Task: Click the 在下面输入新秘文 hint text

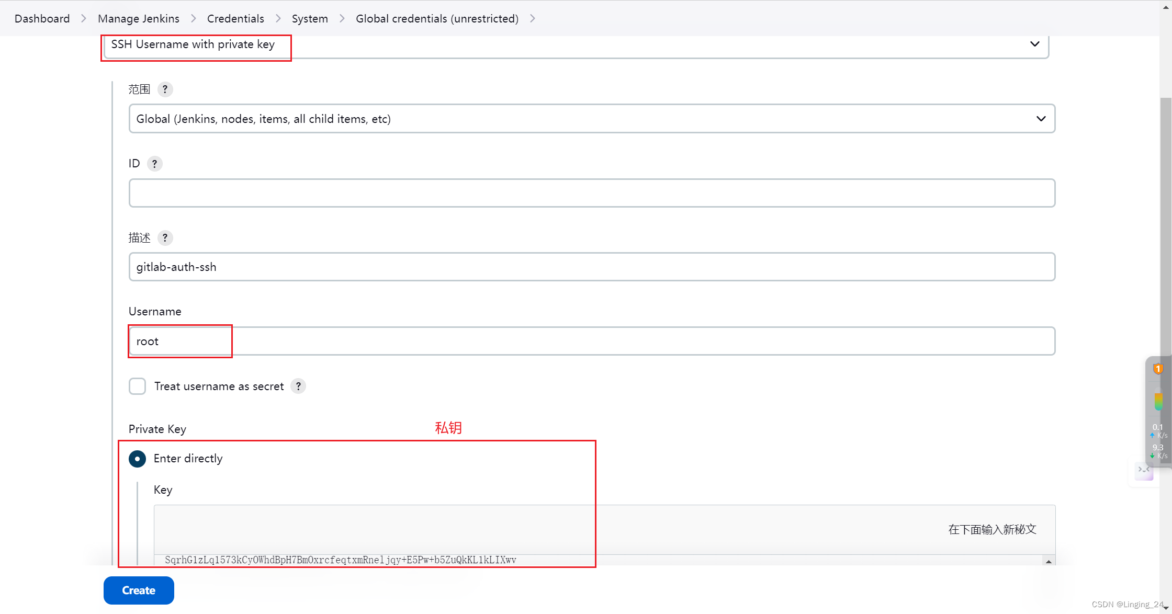Action: (x=992, y=529)
